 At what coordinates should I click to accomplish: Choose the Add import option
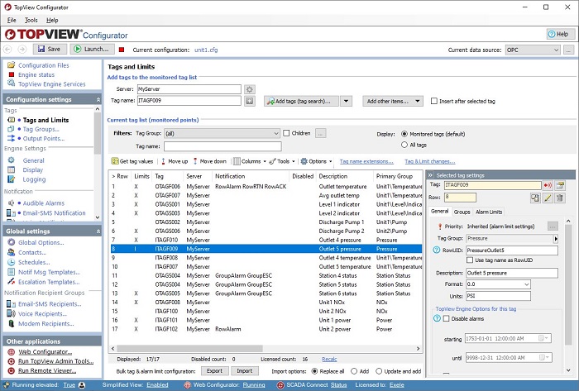[354, 371]
